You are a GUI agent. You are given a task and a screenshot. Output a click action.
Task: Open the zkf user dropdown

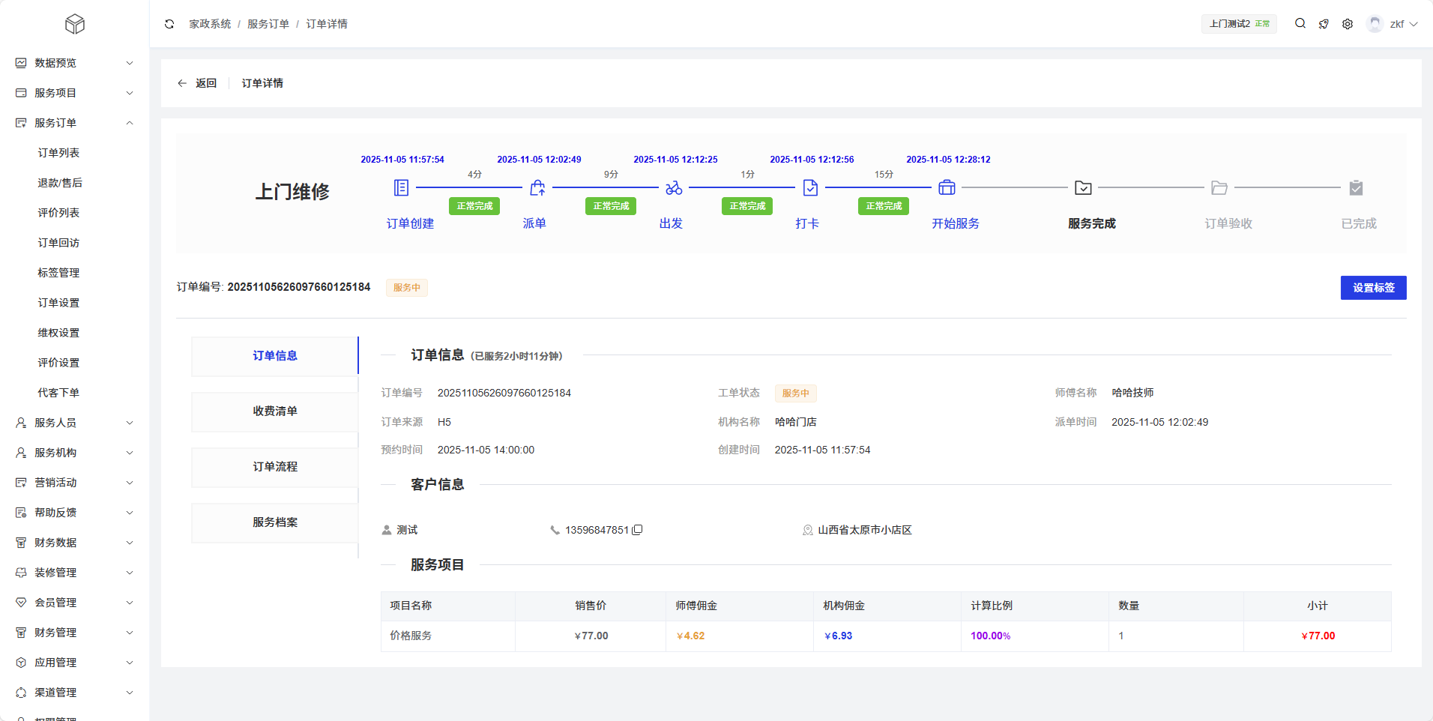[x=1393, y=24]
